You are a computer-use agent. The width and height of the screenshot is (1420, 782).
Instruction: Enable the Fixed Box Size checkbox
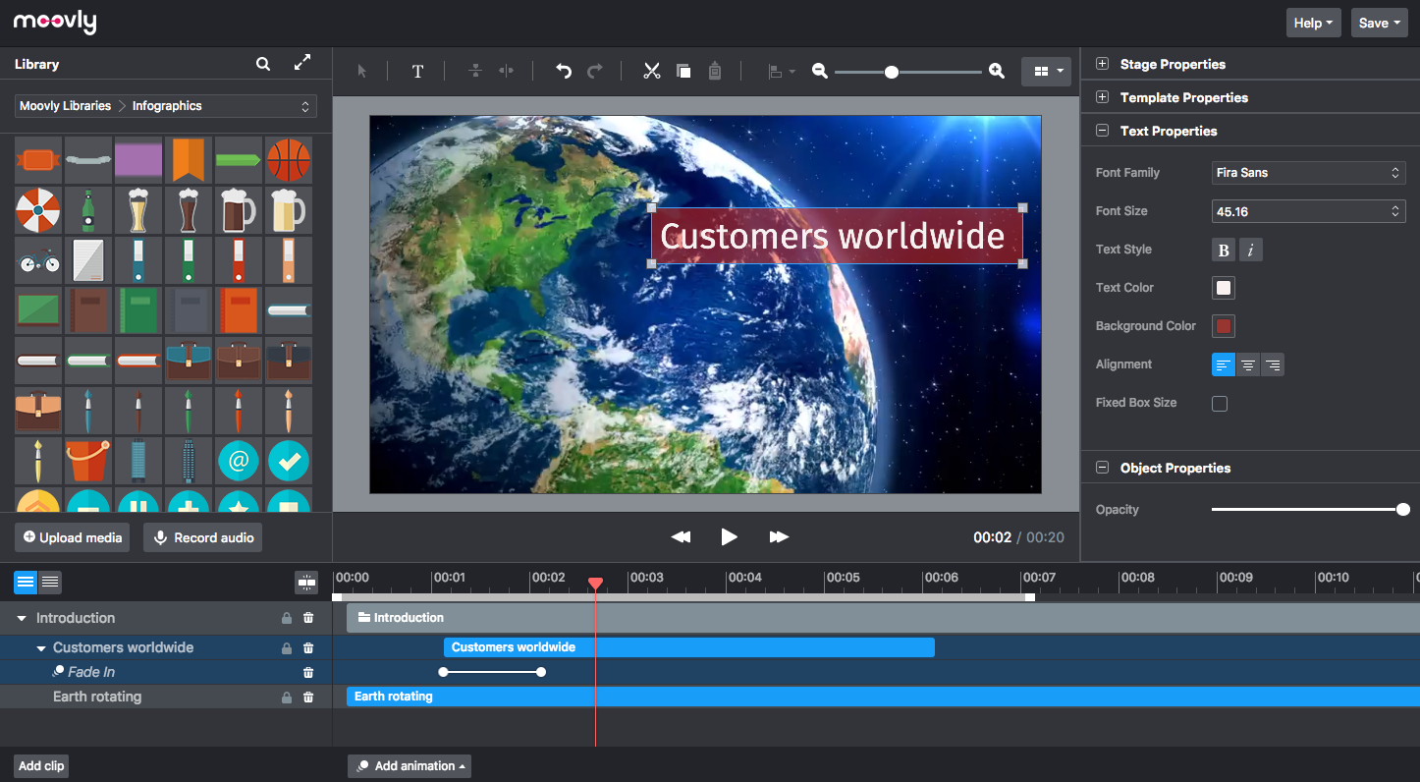coord(1220,404)
